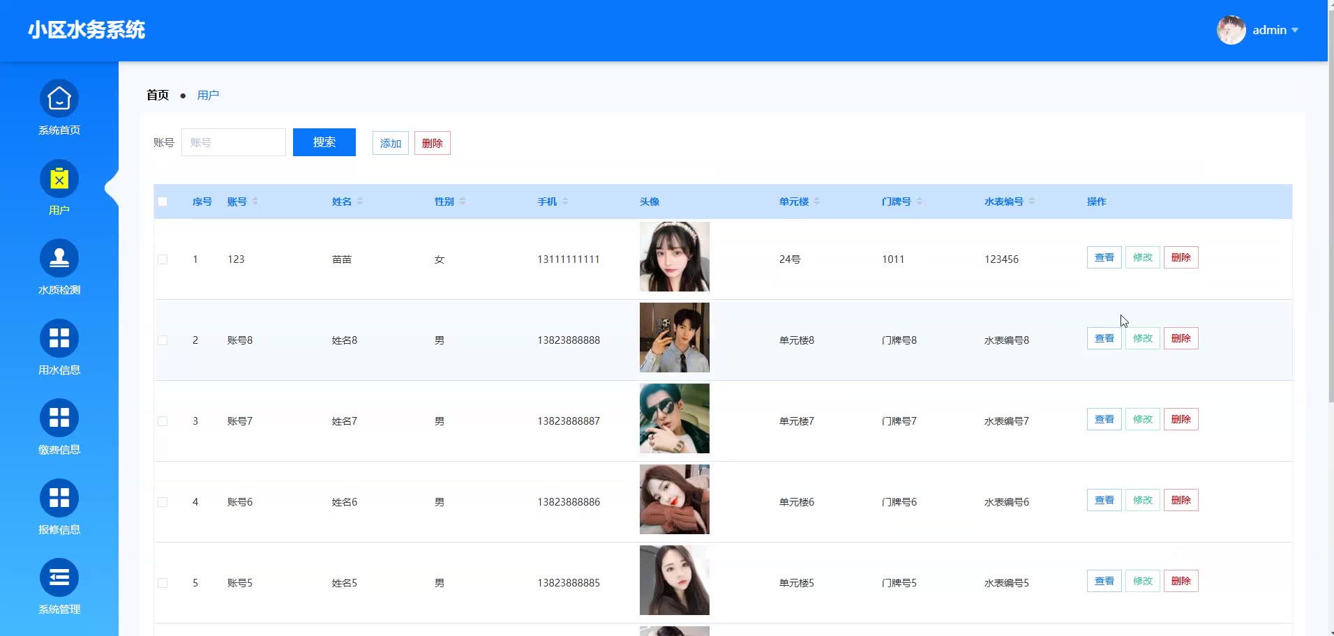This screenshot has width=1334, height=636.
Task: Focus the 账号 search input field
Action: pyautogui.click(x=234, y=142)
